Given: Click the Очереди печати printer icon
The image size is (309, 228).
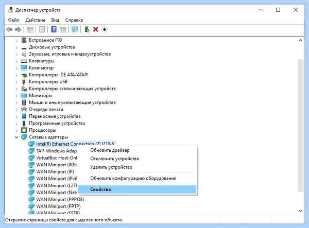Looking at the screenshot, I should click(x=24, y=110).
